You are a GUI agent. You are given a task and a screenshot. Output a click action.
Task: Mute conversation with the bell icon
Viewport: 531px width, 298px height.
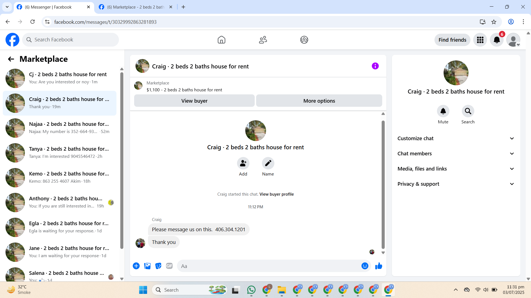(x=443, y=111)
